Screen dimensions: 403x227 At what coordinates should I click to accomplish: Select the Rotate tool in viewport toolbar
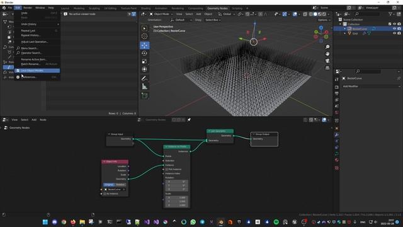point(144,53)
